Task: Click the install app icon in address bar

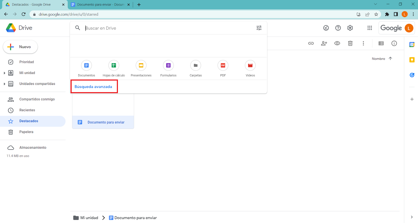Action: (359, 14)
